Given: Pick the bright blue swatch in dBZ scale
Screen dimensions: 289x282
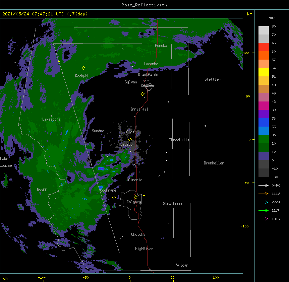Looking at the screenshot, I should [264, 122].
